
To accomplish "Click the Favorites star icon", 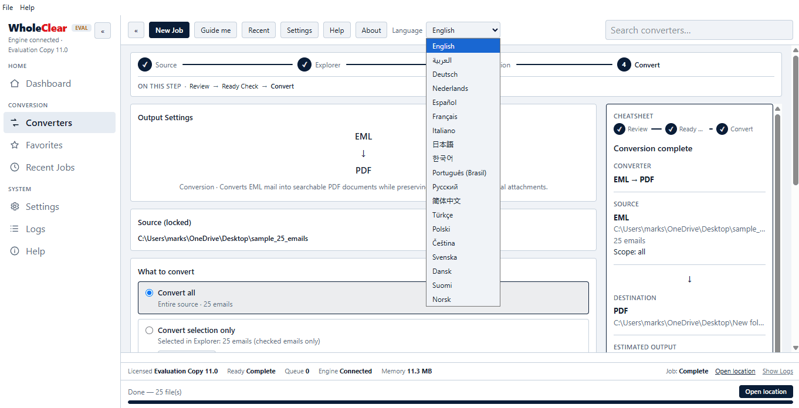I will (x=15, y=145).
